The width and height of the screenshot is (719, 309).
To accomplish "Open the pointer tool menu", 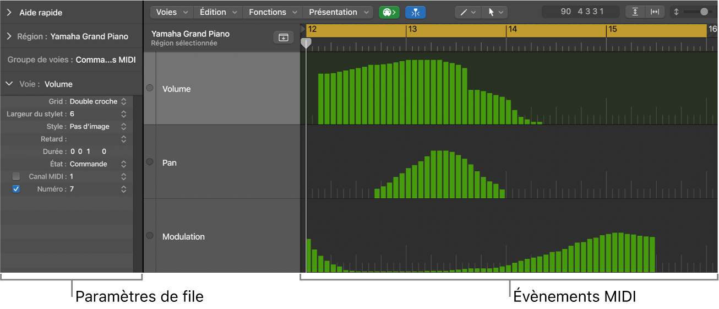I will tap(494, 12).
